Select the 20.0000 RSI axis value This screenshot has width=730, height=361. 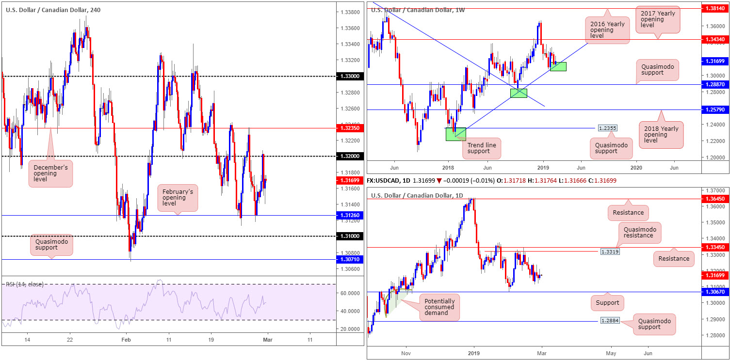pos(350,329)
